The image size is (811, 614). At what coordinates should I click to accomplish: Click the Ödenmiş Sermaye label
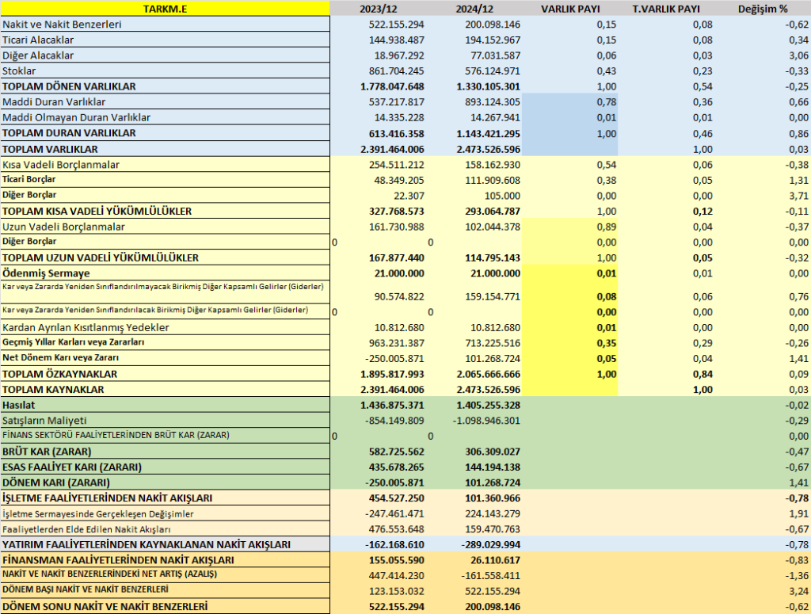[x=46, y=273]
